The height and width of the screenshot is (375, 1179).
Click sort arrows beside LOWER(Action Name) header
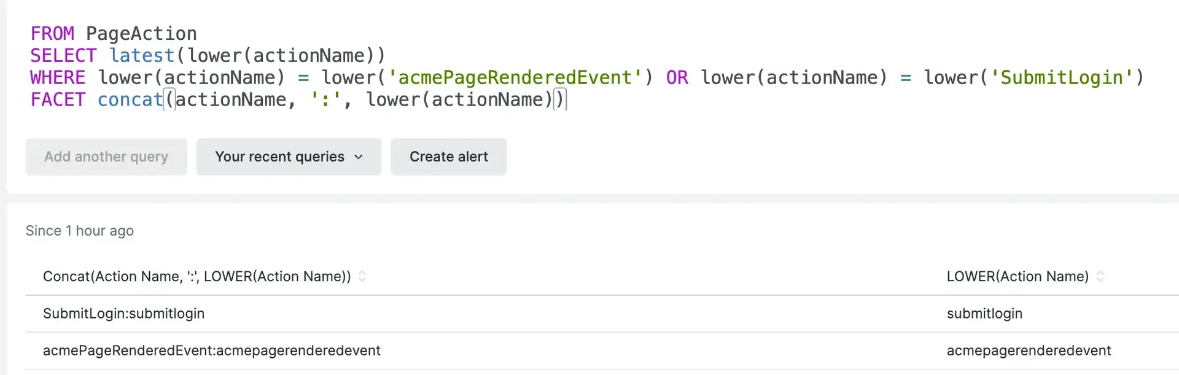tap(1100, 277)
